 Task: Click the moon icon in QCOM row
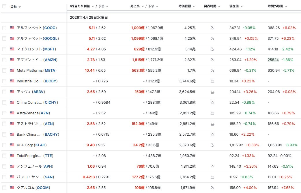click(212, 188)
